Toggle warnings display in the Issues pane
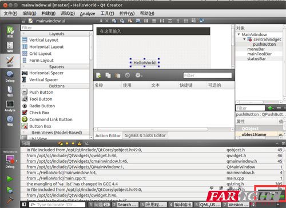Screen dimensions: 286x208 coord(80,143)
